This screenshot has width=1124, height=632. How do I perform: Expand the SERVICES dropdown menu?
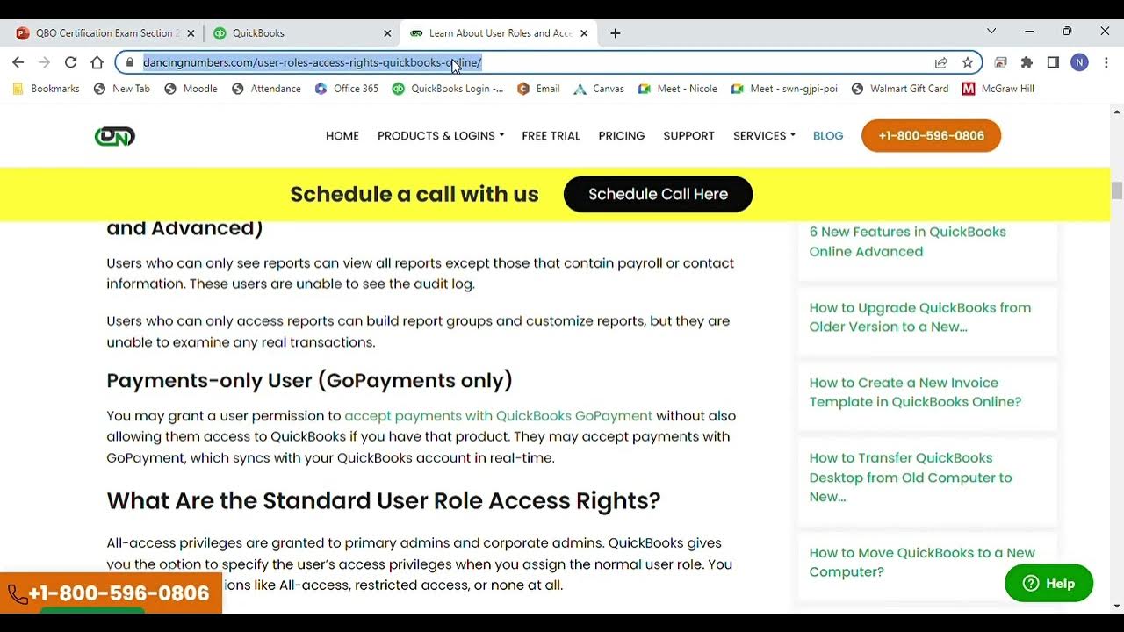764,136
